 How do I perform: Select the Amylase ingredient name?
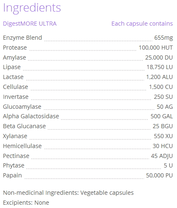[x=14, y=57]
